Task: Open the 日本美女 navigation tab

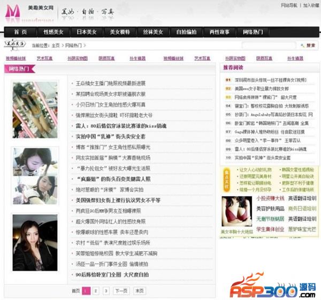Action: click(x=87, y=32)
